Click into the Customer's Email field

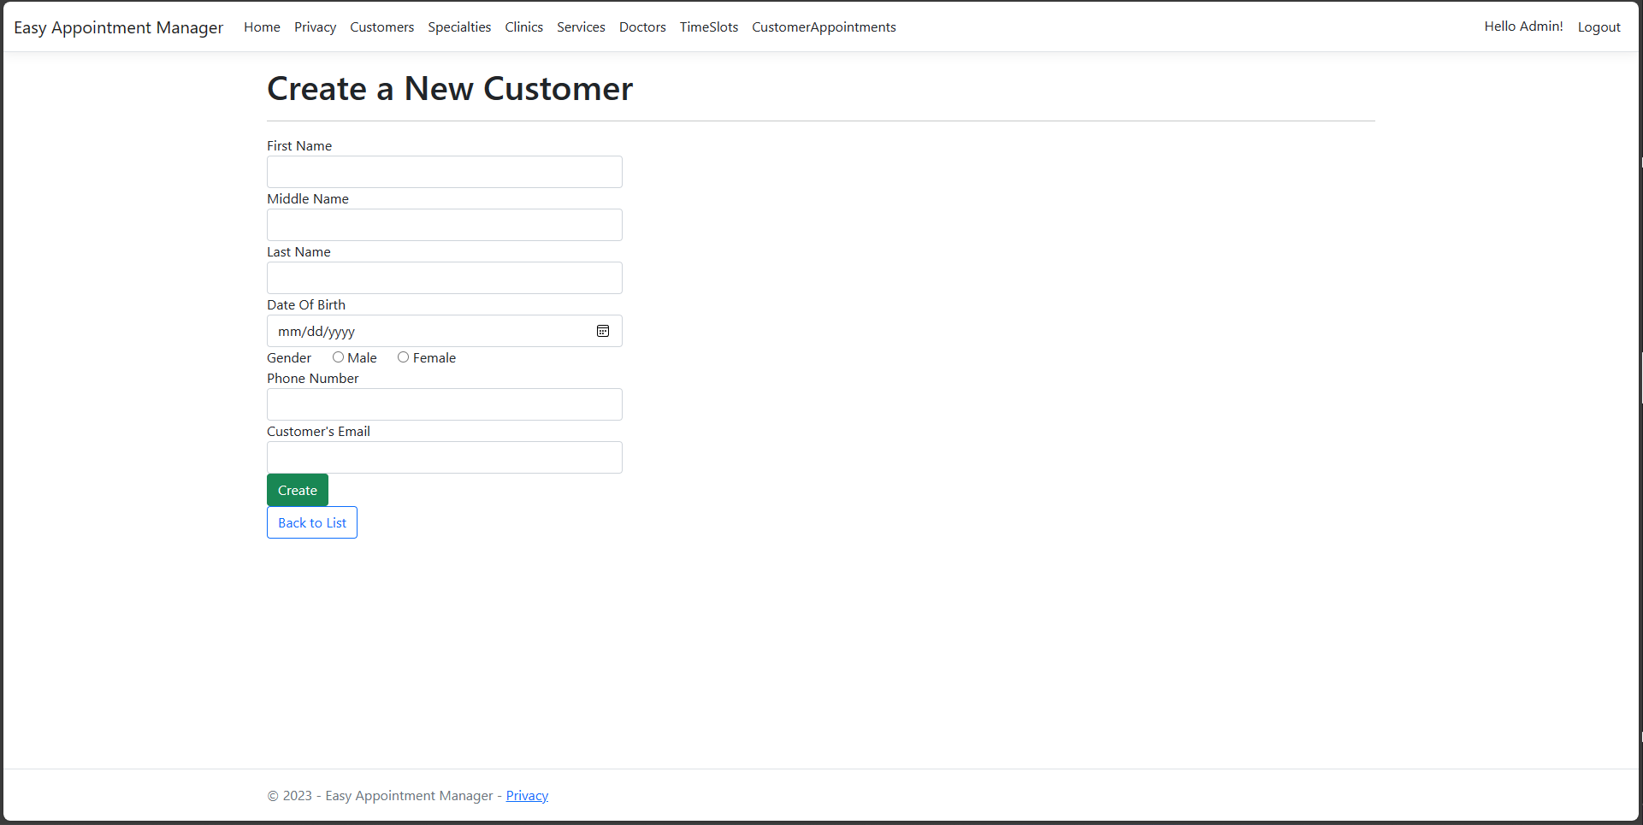[x=444, y=457]
